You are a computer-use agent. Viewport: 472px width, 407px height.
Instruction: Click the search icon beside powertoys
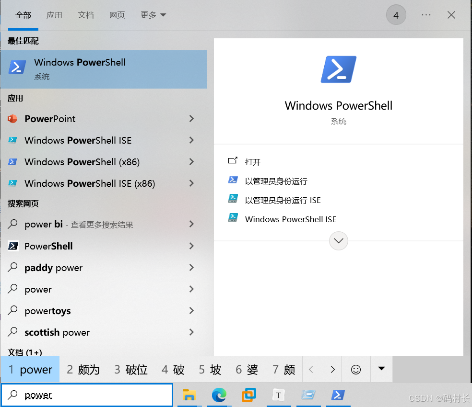12,310
